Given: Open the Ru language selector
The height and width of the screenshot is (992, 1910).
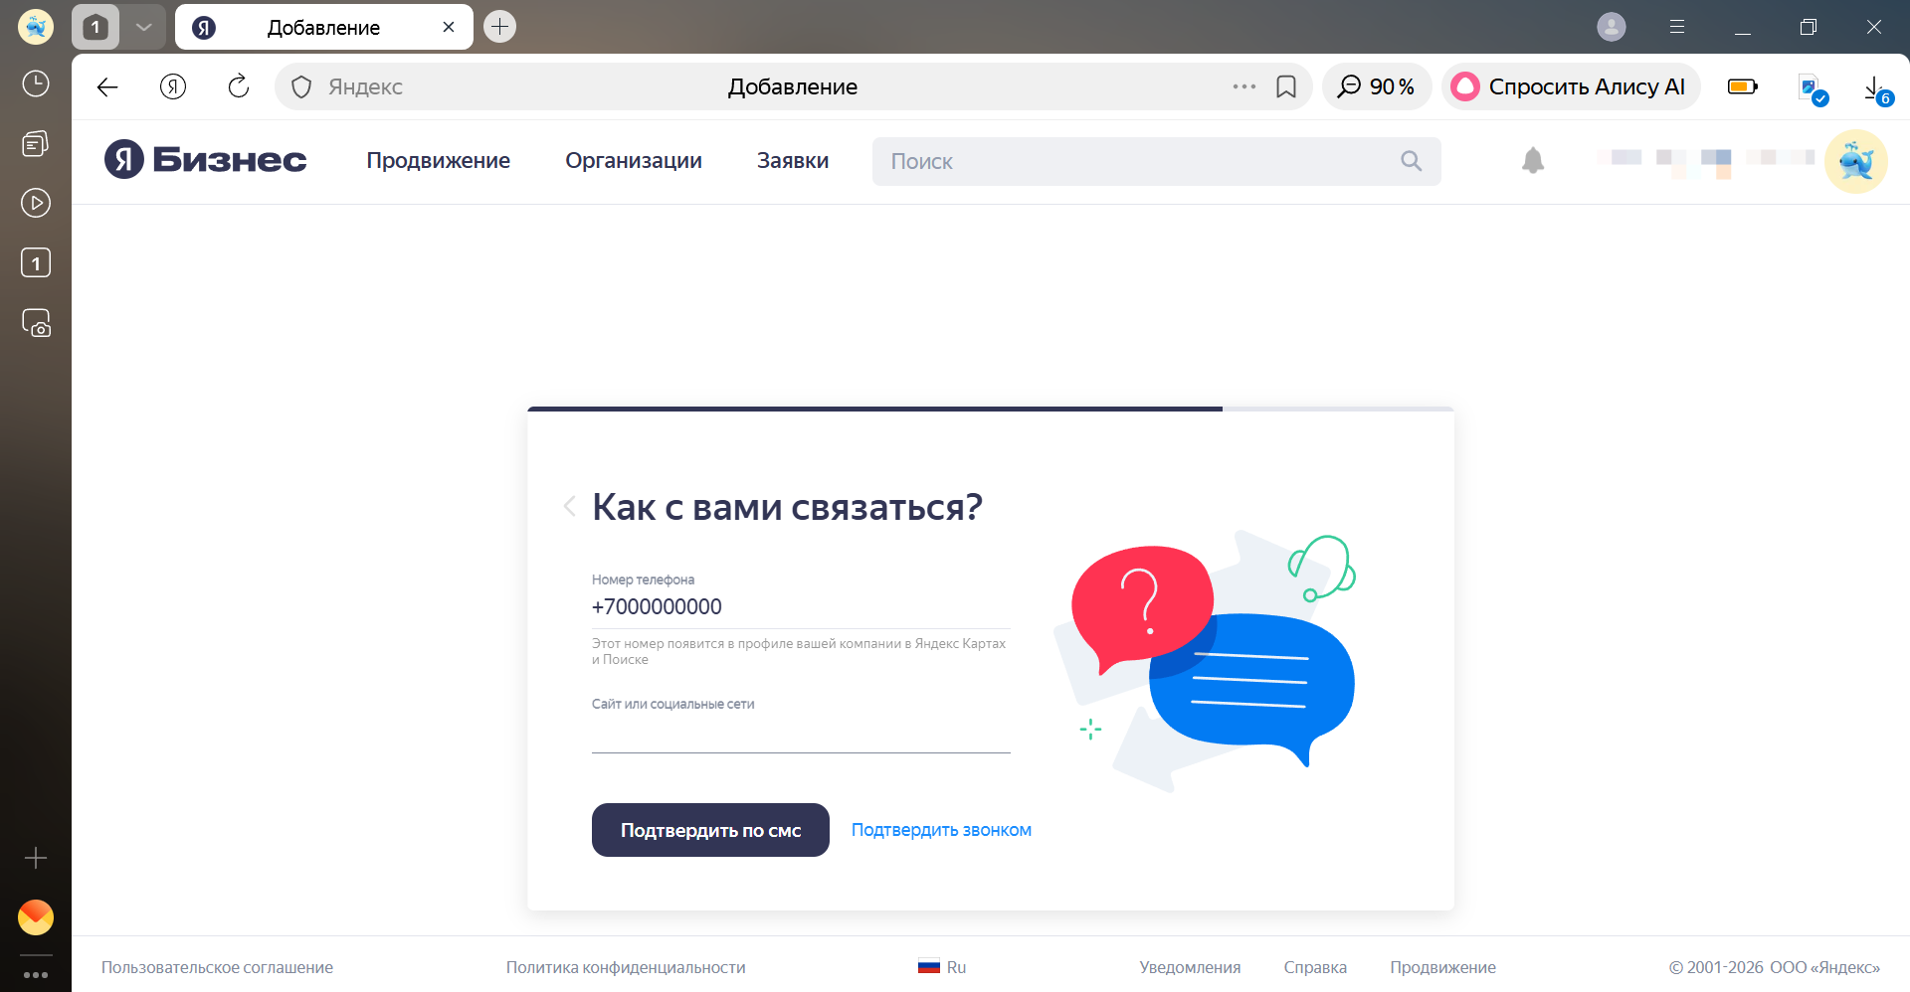Looking at the screenshot, I should click(x=941, y=966).
